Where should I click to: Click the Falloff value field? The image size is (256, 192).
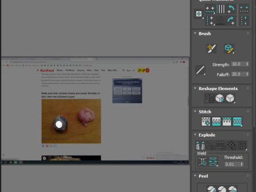[238, 74]
